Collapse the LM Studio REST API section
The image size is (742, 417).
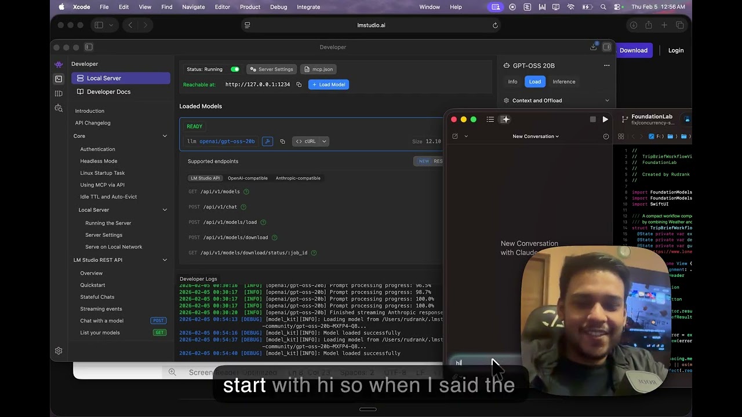click(165, 260)
